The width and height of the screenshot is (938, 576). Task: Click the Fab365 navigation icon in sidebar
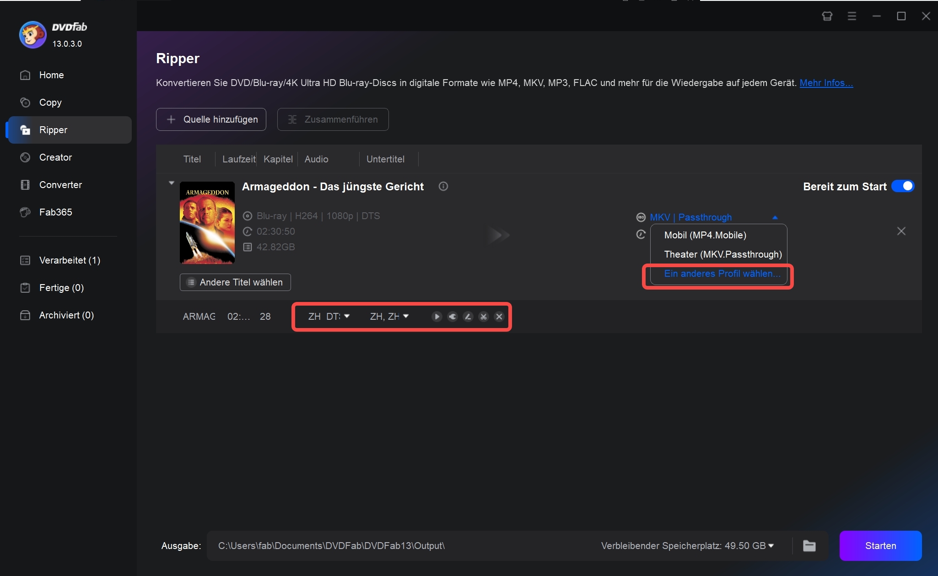coord(24,212)
